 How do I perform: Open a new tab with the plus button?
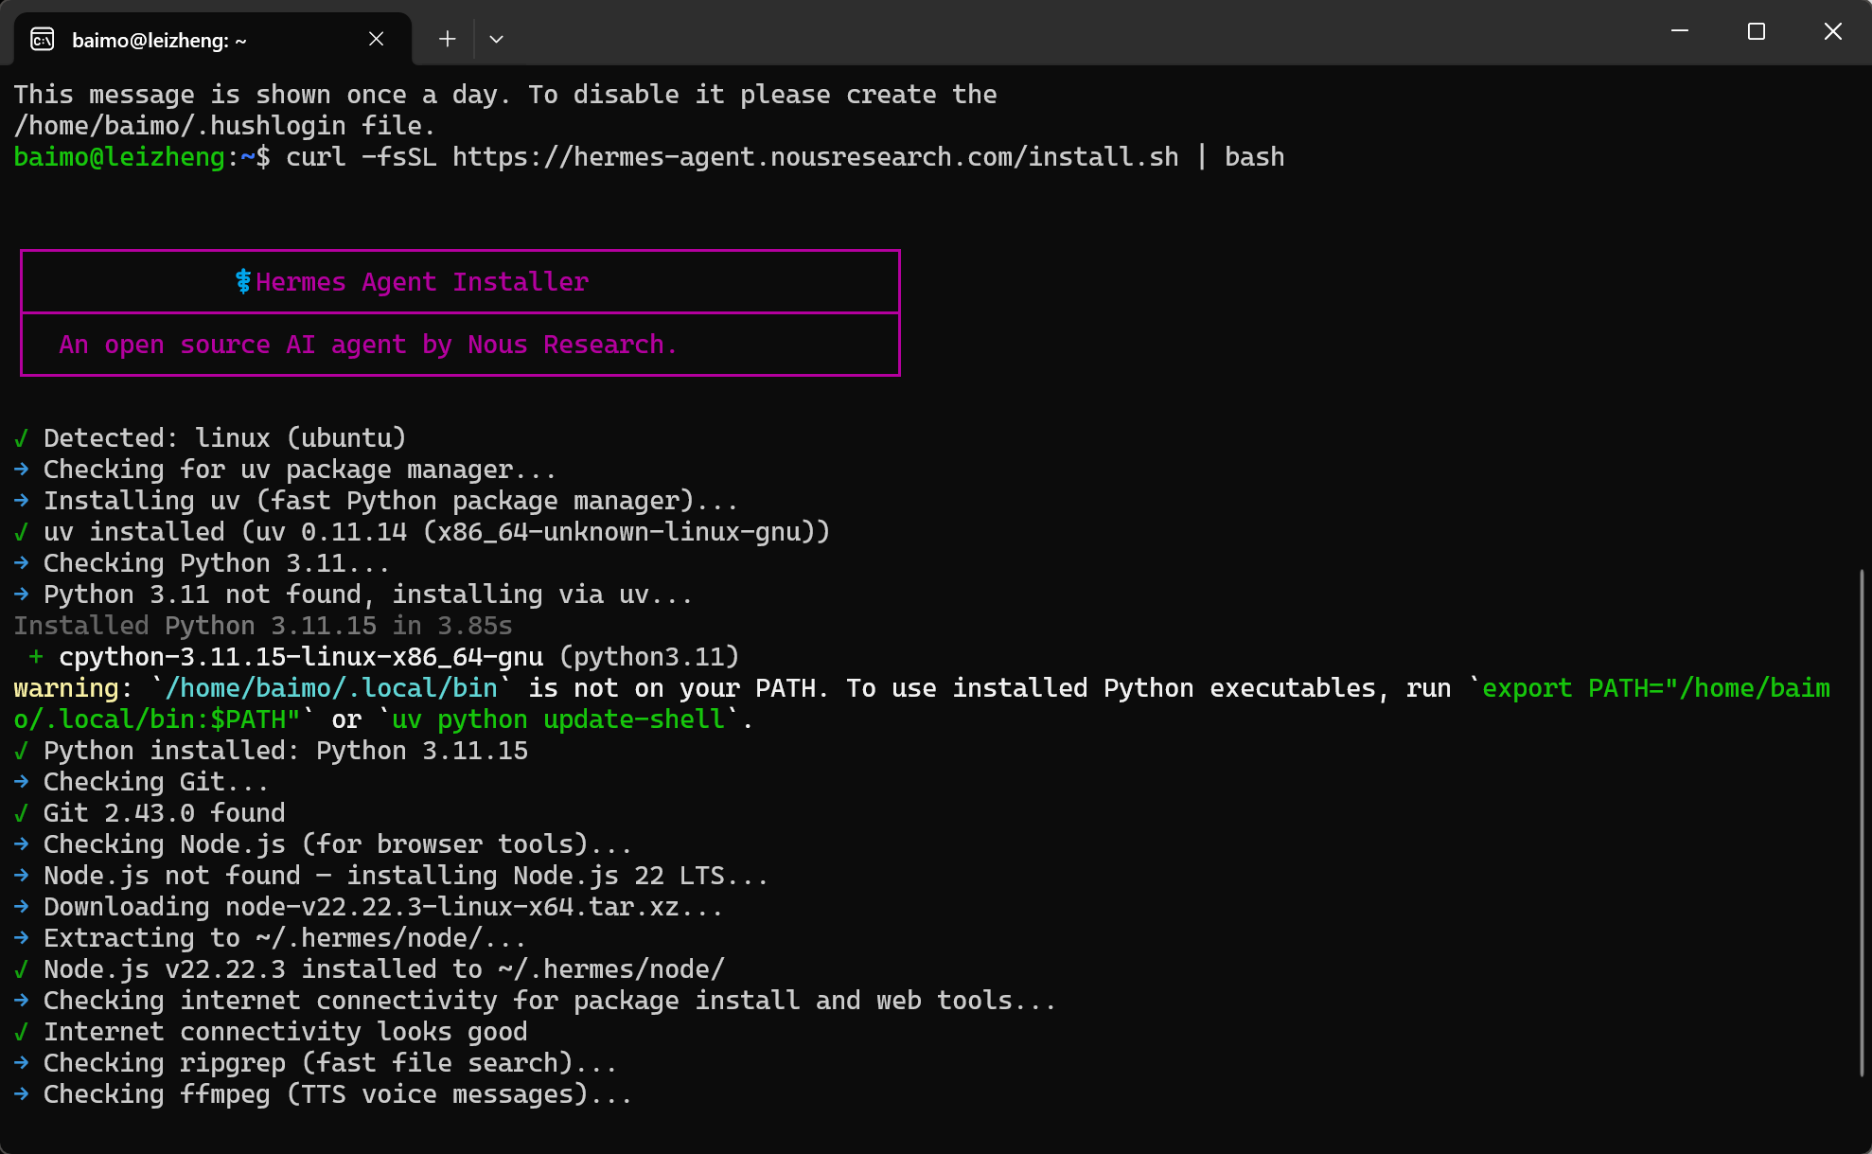448,39
